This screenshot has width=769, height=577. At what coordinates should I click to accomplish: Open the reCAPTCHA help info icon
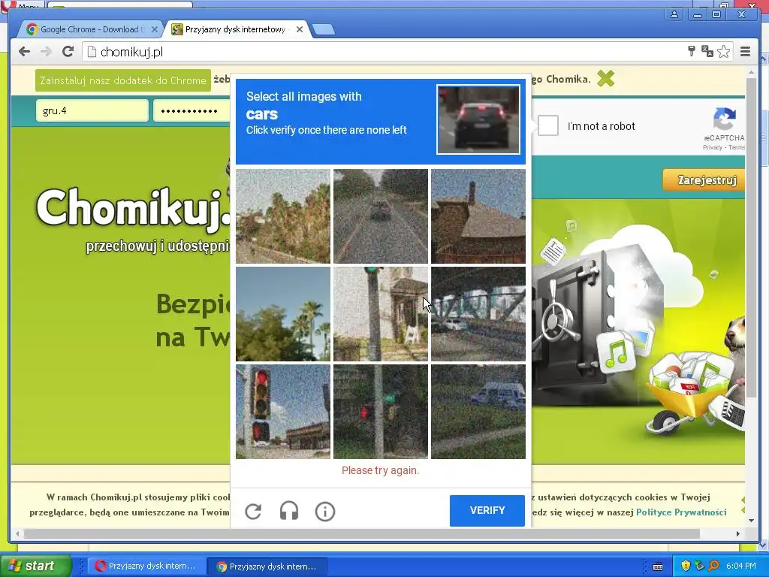click(x=324, y=512)
